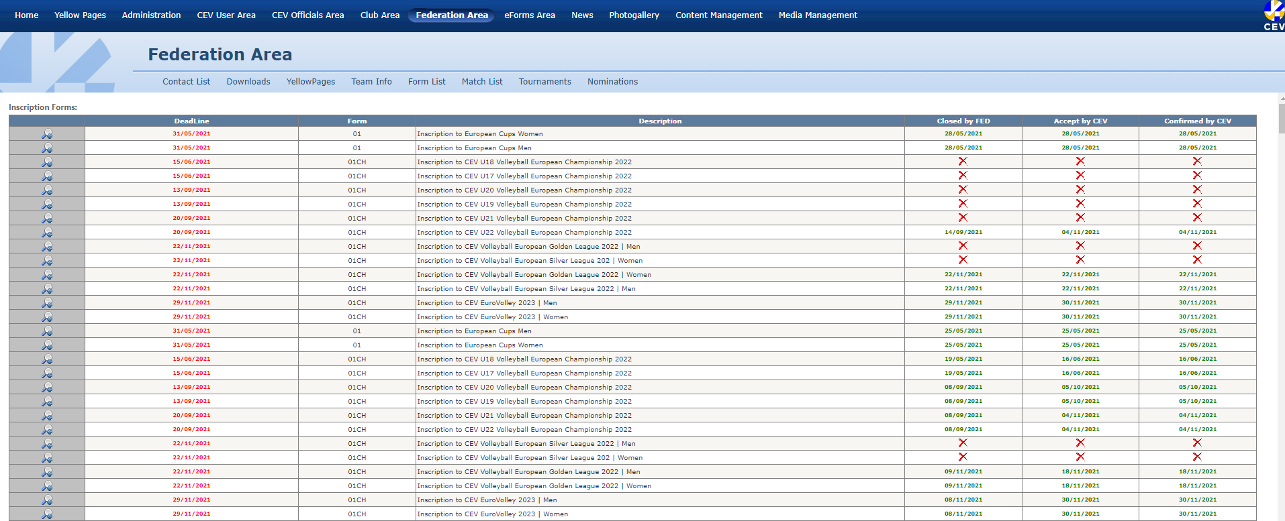The height and width of the screenshot is (521, 1285).
Task: Open magnifier for European Cups Men closed 28/05/2021
Action: click(47, 148)
